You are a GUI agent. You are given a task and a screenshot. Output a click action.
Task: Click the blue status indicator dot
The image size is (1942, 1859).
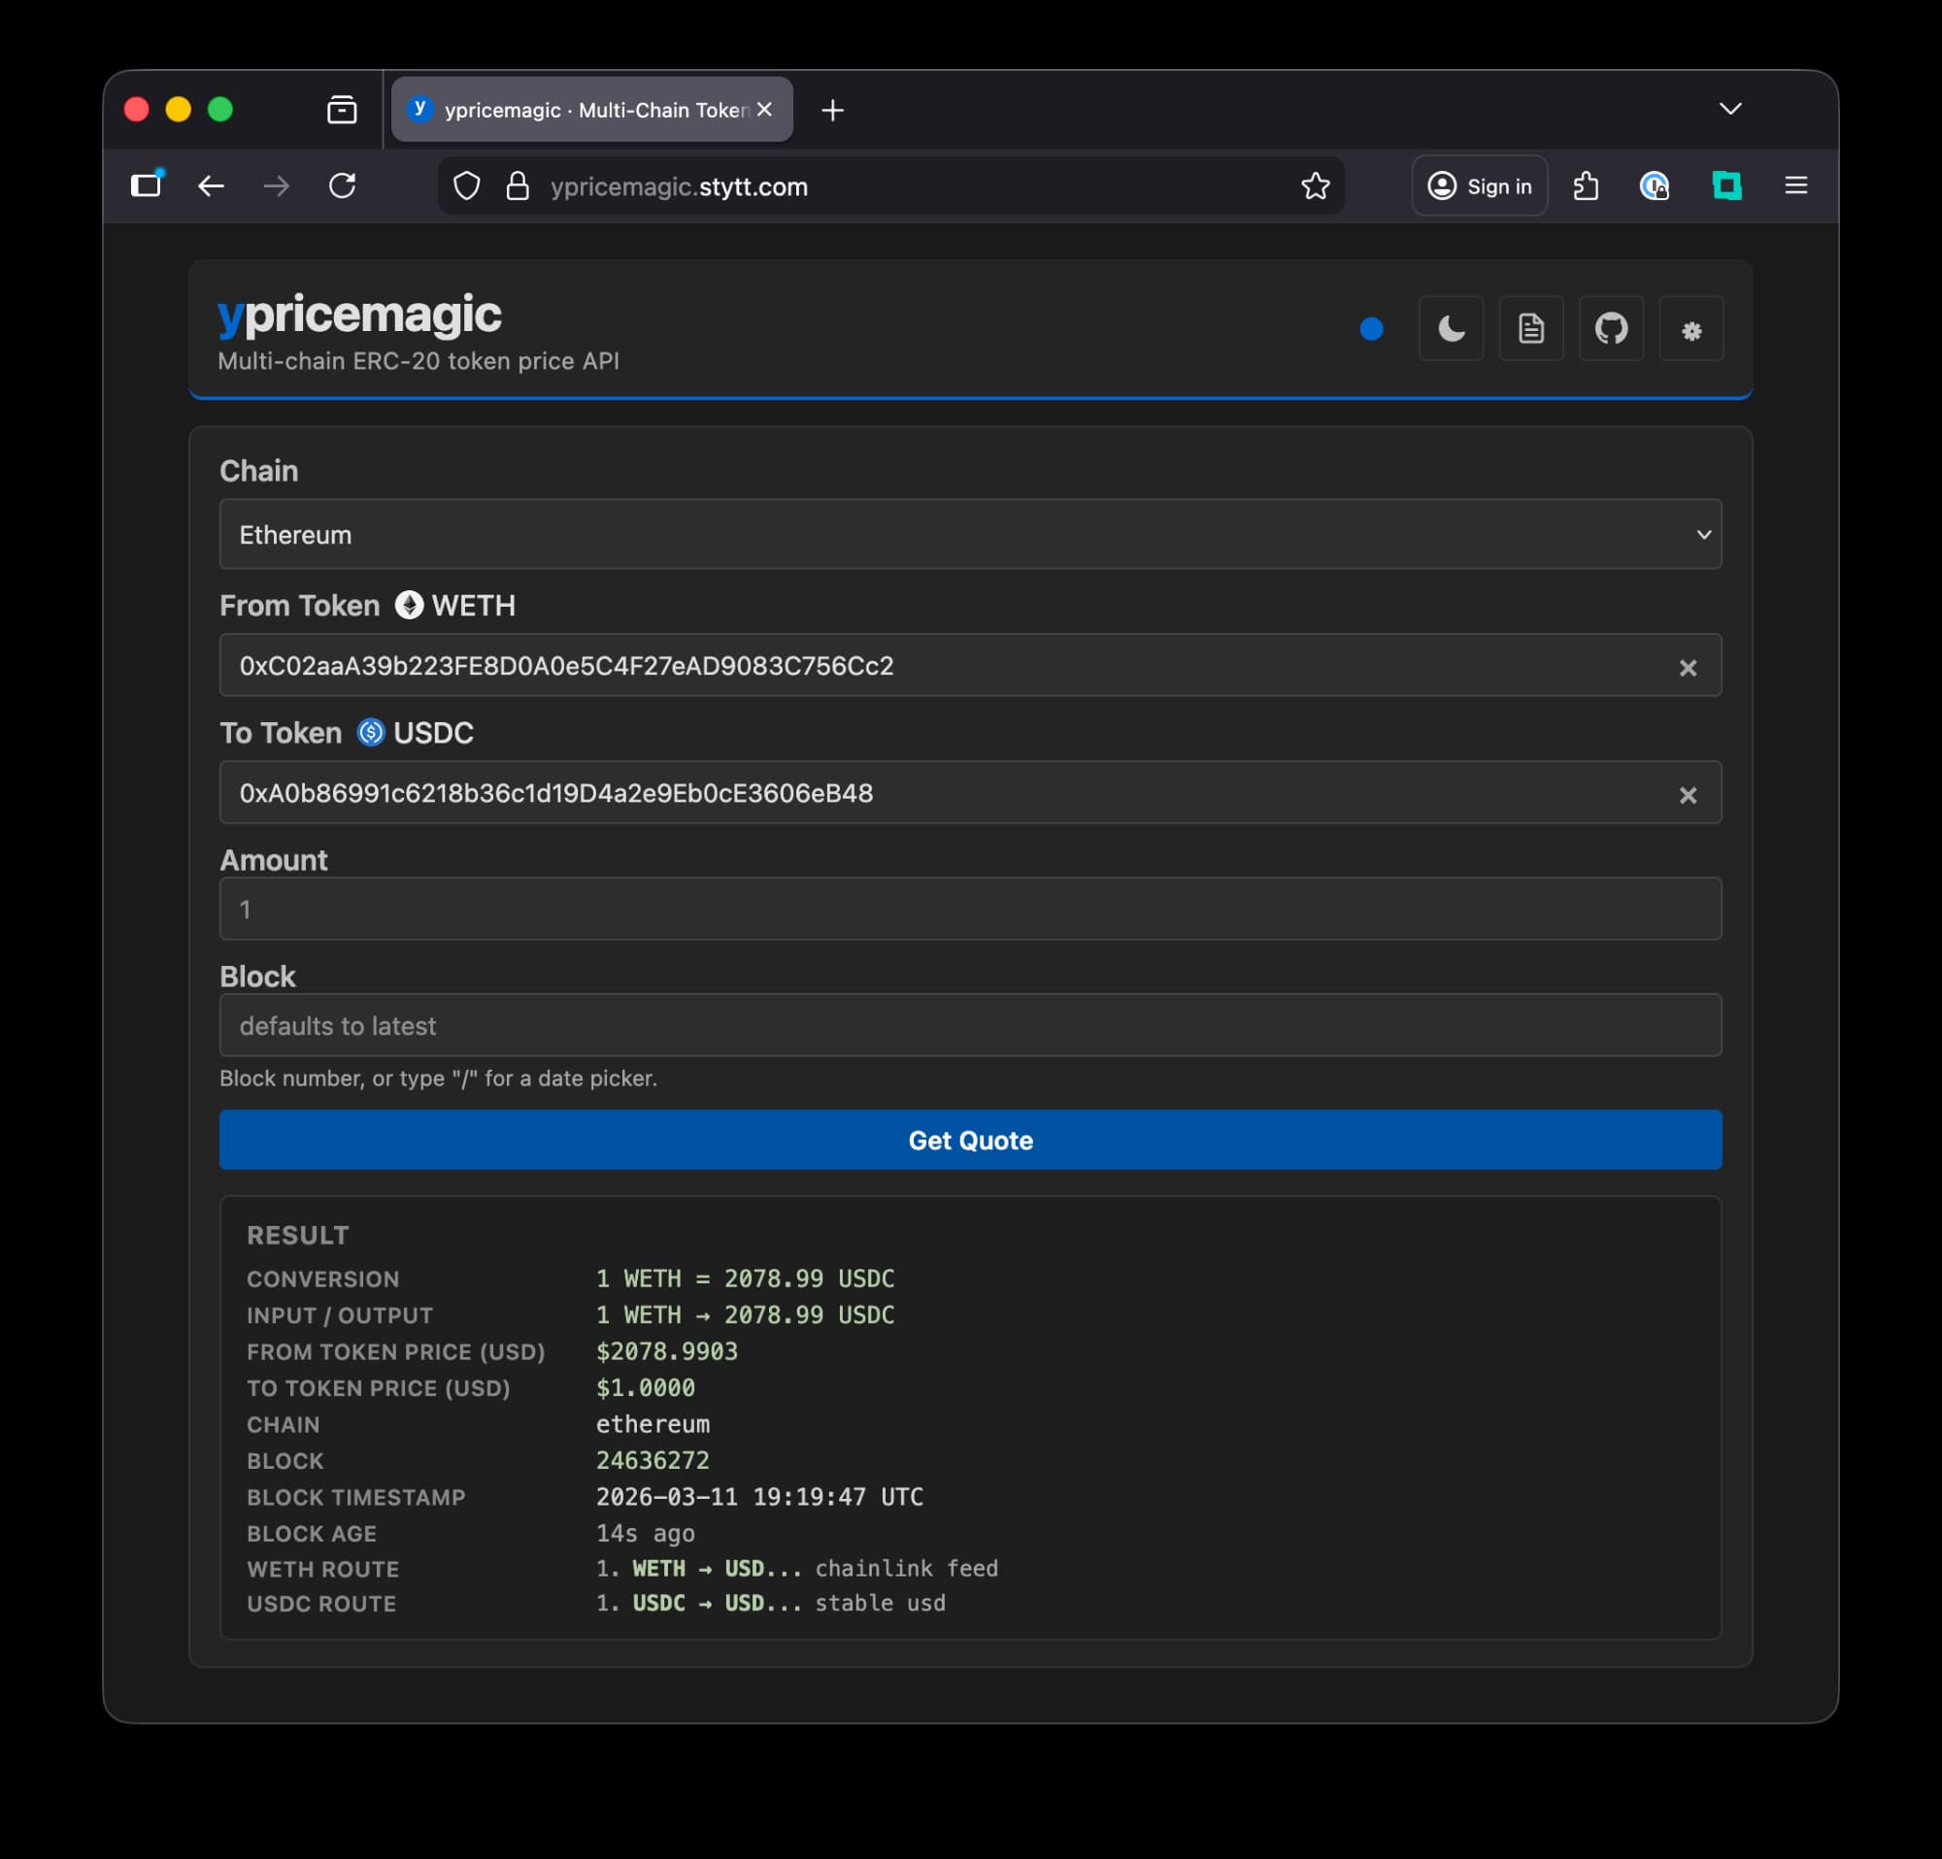coord(1371,330)
